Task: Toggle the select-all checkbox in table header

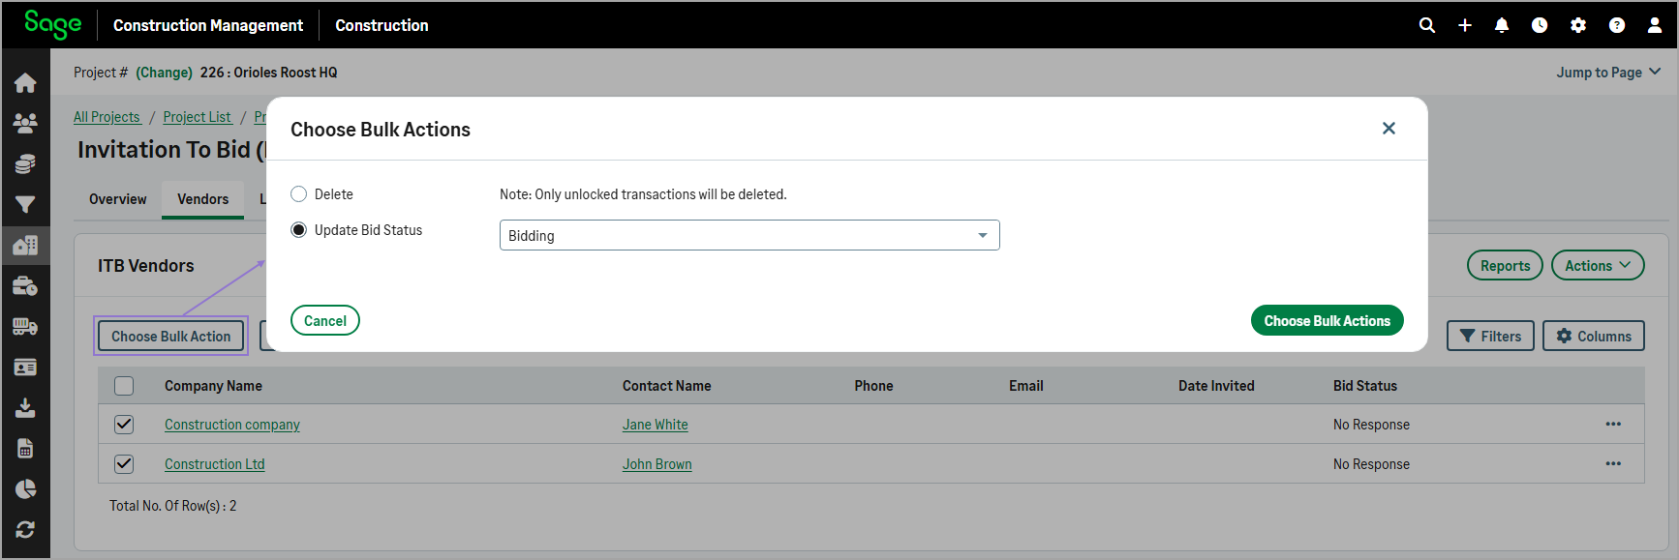Action: [x=124, y=386]
